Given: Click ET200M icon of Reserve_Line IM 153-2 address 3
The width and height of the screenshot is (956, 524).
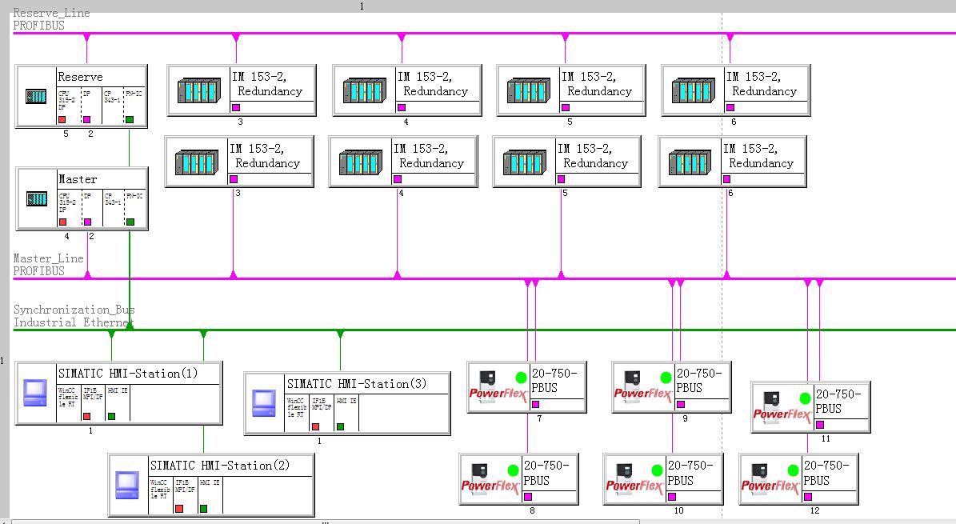Looking at the screenshot, I should (x=198, y=90).
